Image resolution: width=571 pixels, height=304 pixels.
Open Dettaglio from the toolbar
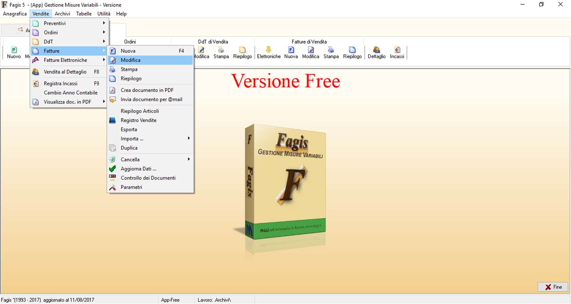(x=376, y=53)
